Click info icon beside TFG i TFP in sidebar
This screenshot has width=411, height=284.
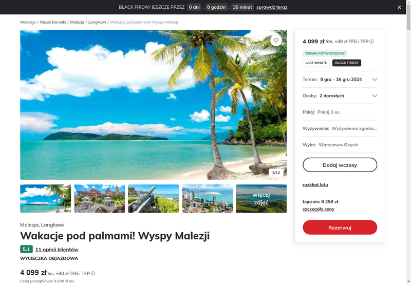coord(371,42)
